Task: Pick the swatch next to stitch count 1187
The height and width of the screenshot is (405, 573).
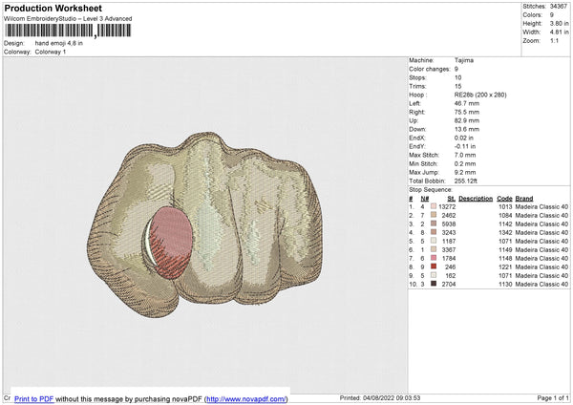Action: pos(434,241)
